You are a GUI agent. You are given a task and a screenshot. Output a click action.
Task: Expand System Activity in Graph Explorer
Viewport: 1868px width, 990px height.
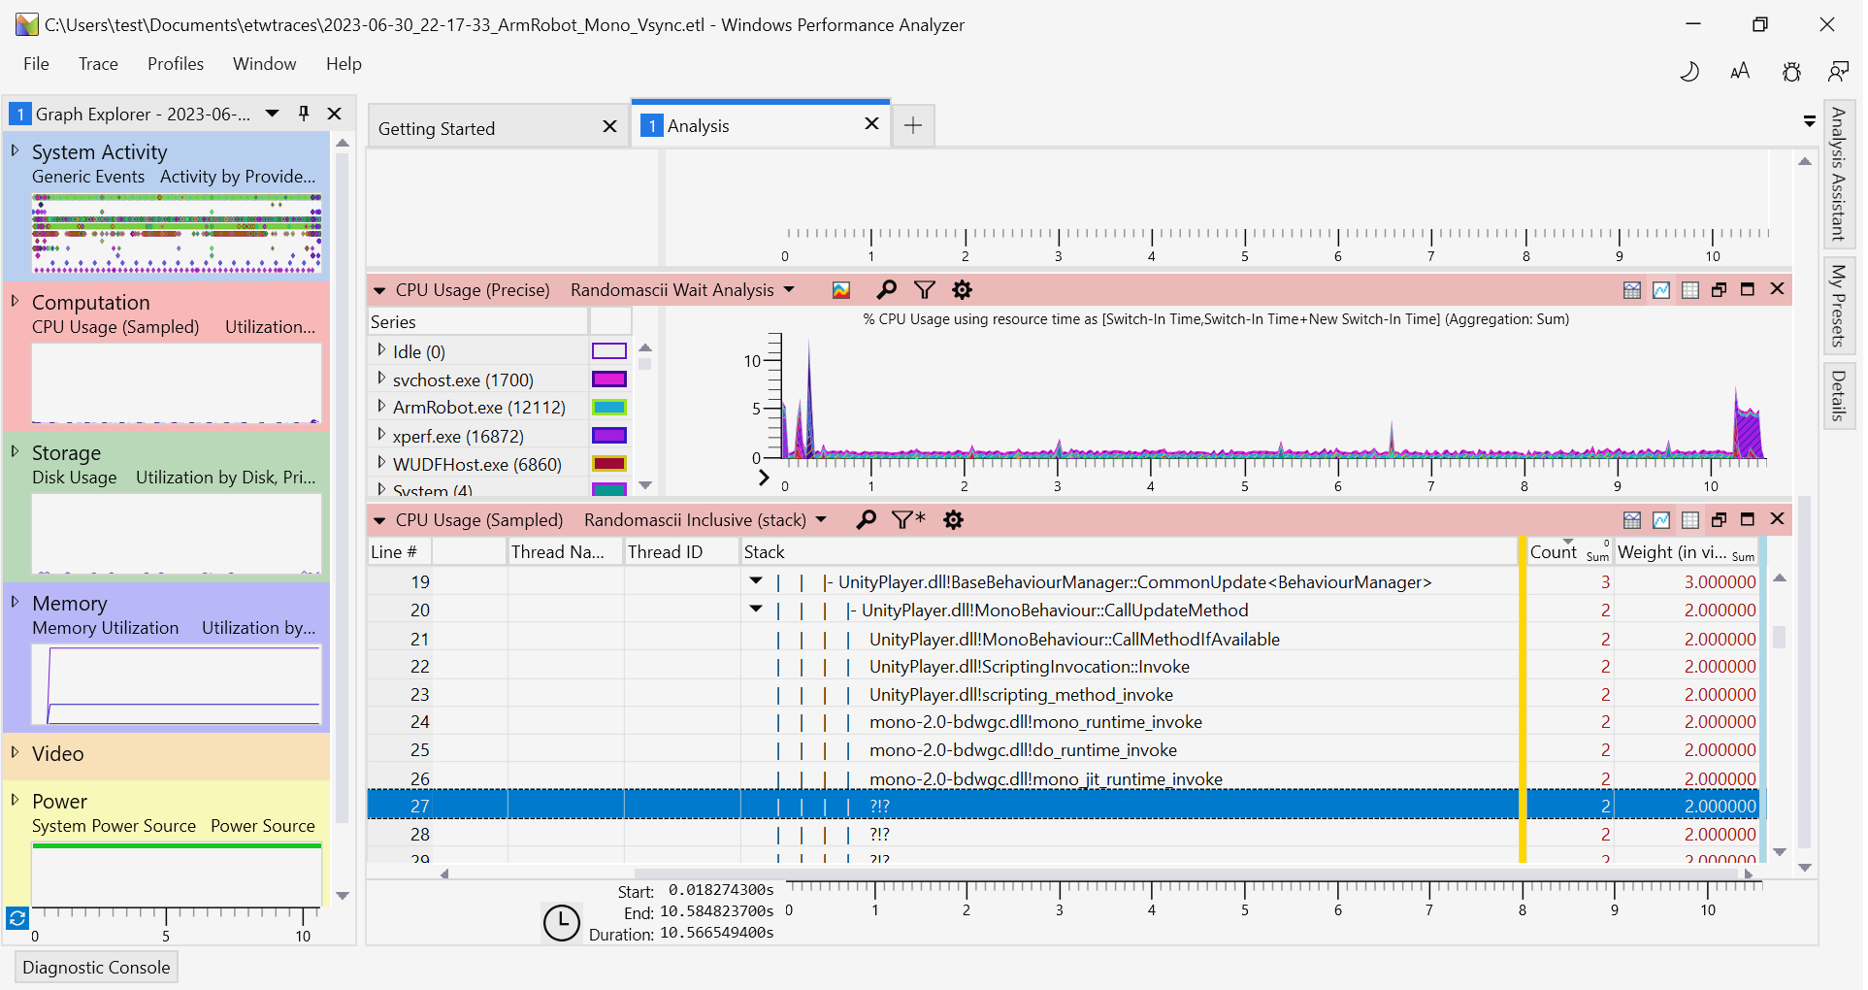tap(15, 150)
